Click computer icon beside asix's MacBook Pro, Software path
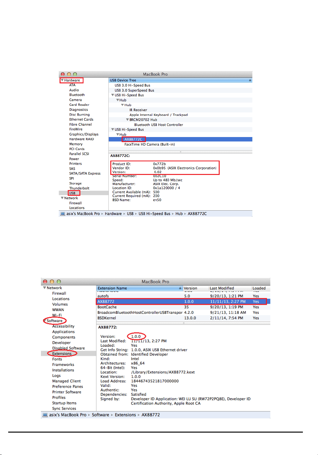Screen dimensions: 318x455 pyautogui.click(x=45, y=415)
